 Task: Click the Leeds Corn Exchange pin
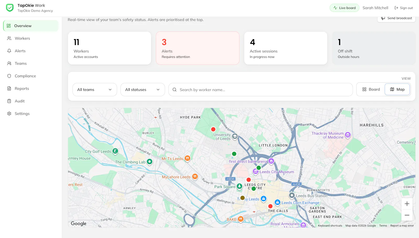pyautogui.click(x=277, y=202)
